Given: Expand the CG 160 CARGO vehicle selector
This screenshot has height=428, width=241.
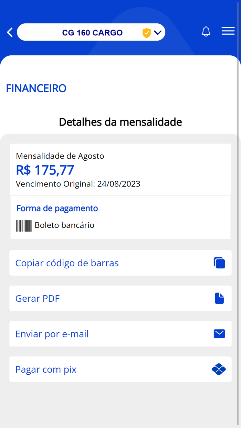Looking at the screenshot, I should point(91,32).
